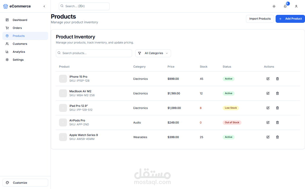Click the Stock column header

[203, 67]
